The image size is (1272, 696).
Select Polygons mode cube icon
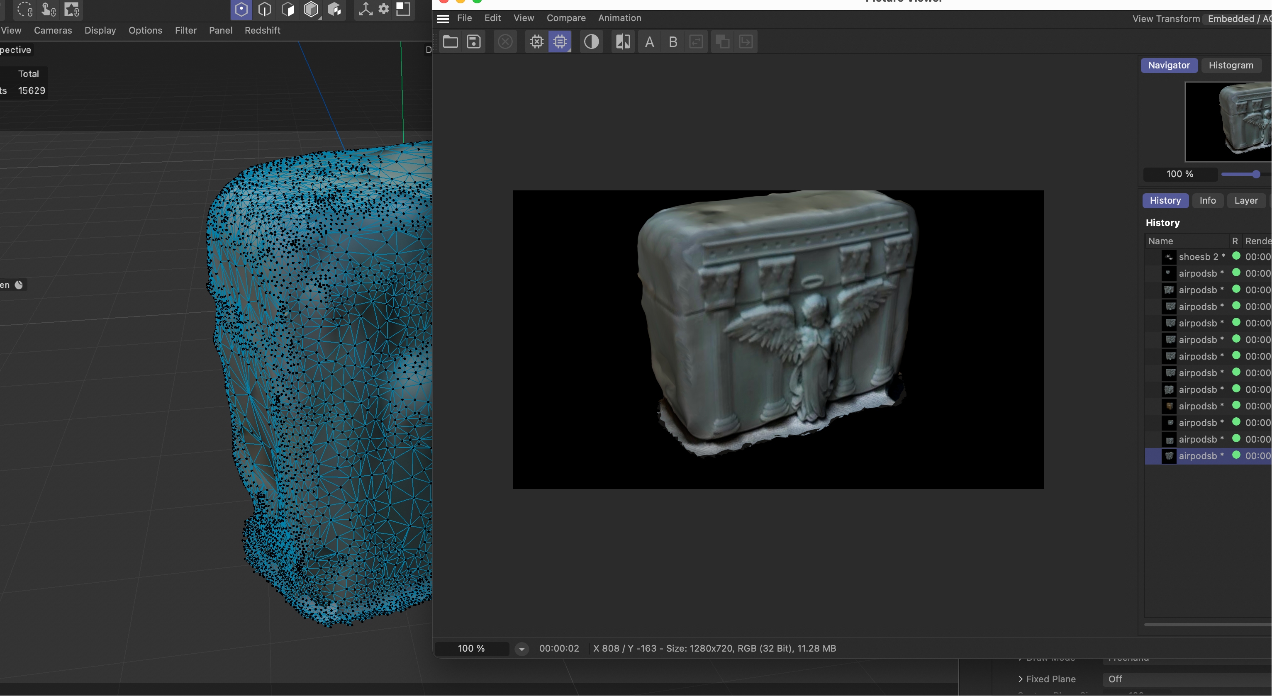pyautogui.click(x=288, y=10)
